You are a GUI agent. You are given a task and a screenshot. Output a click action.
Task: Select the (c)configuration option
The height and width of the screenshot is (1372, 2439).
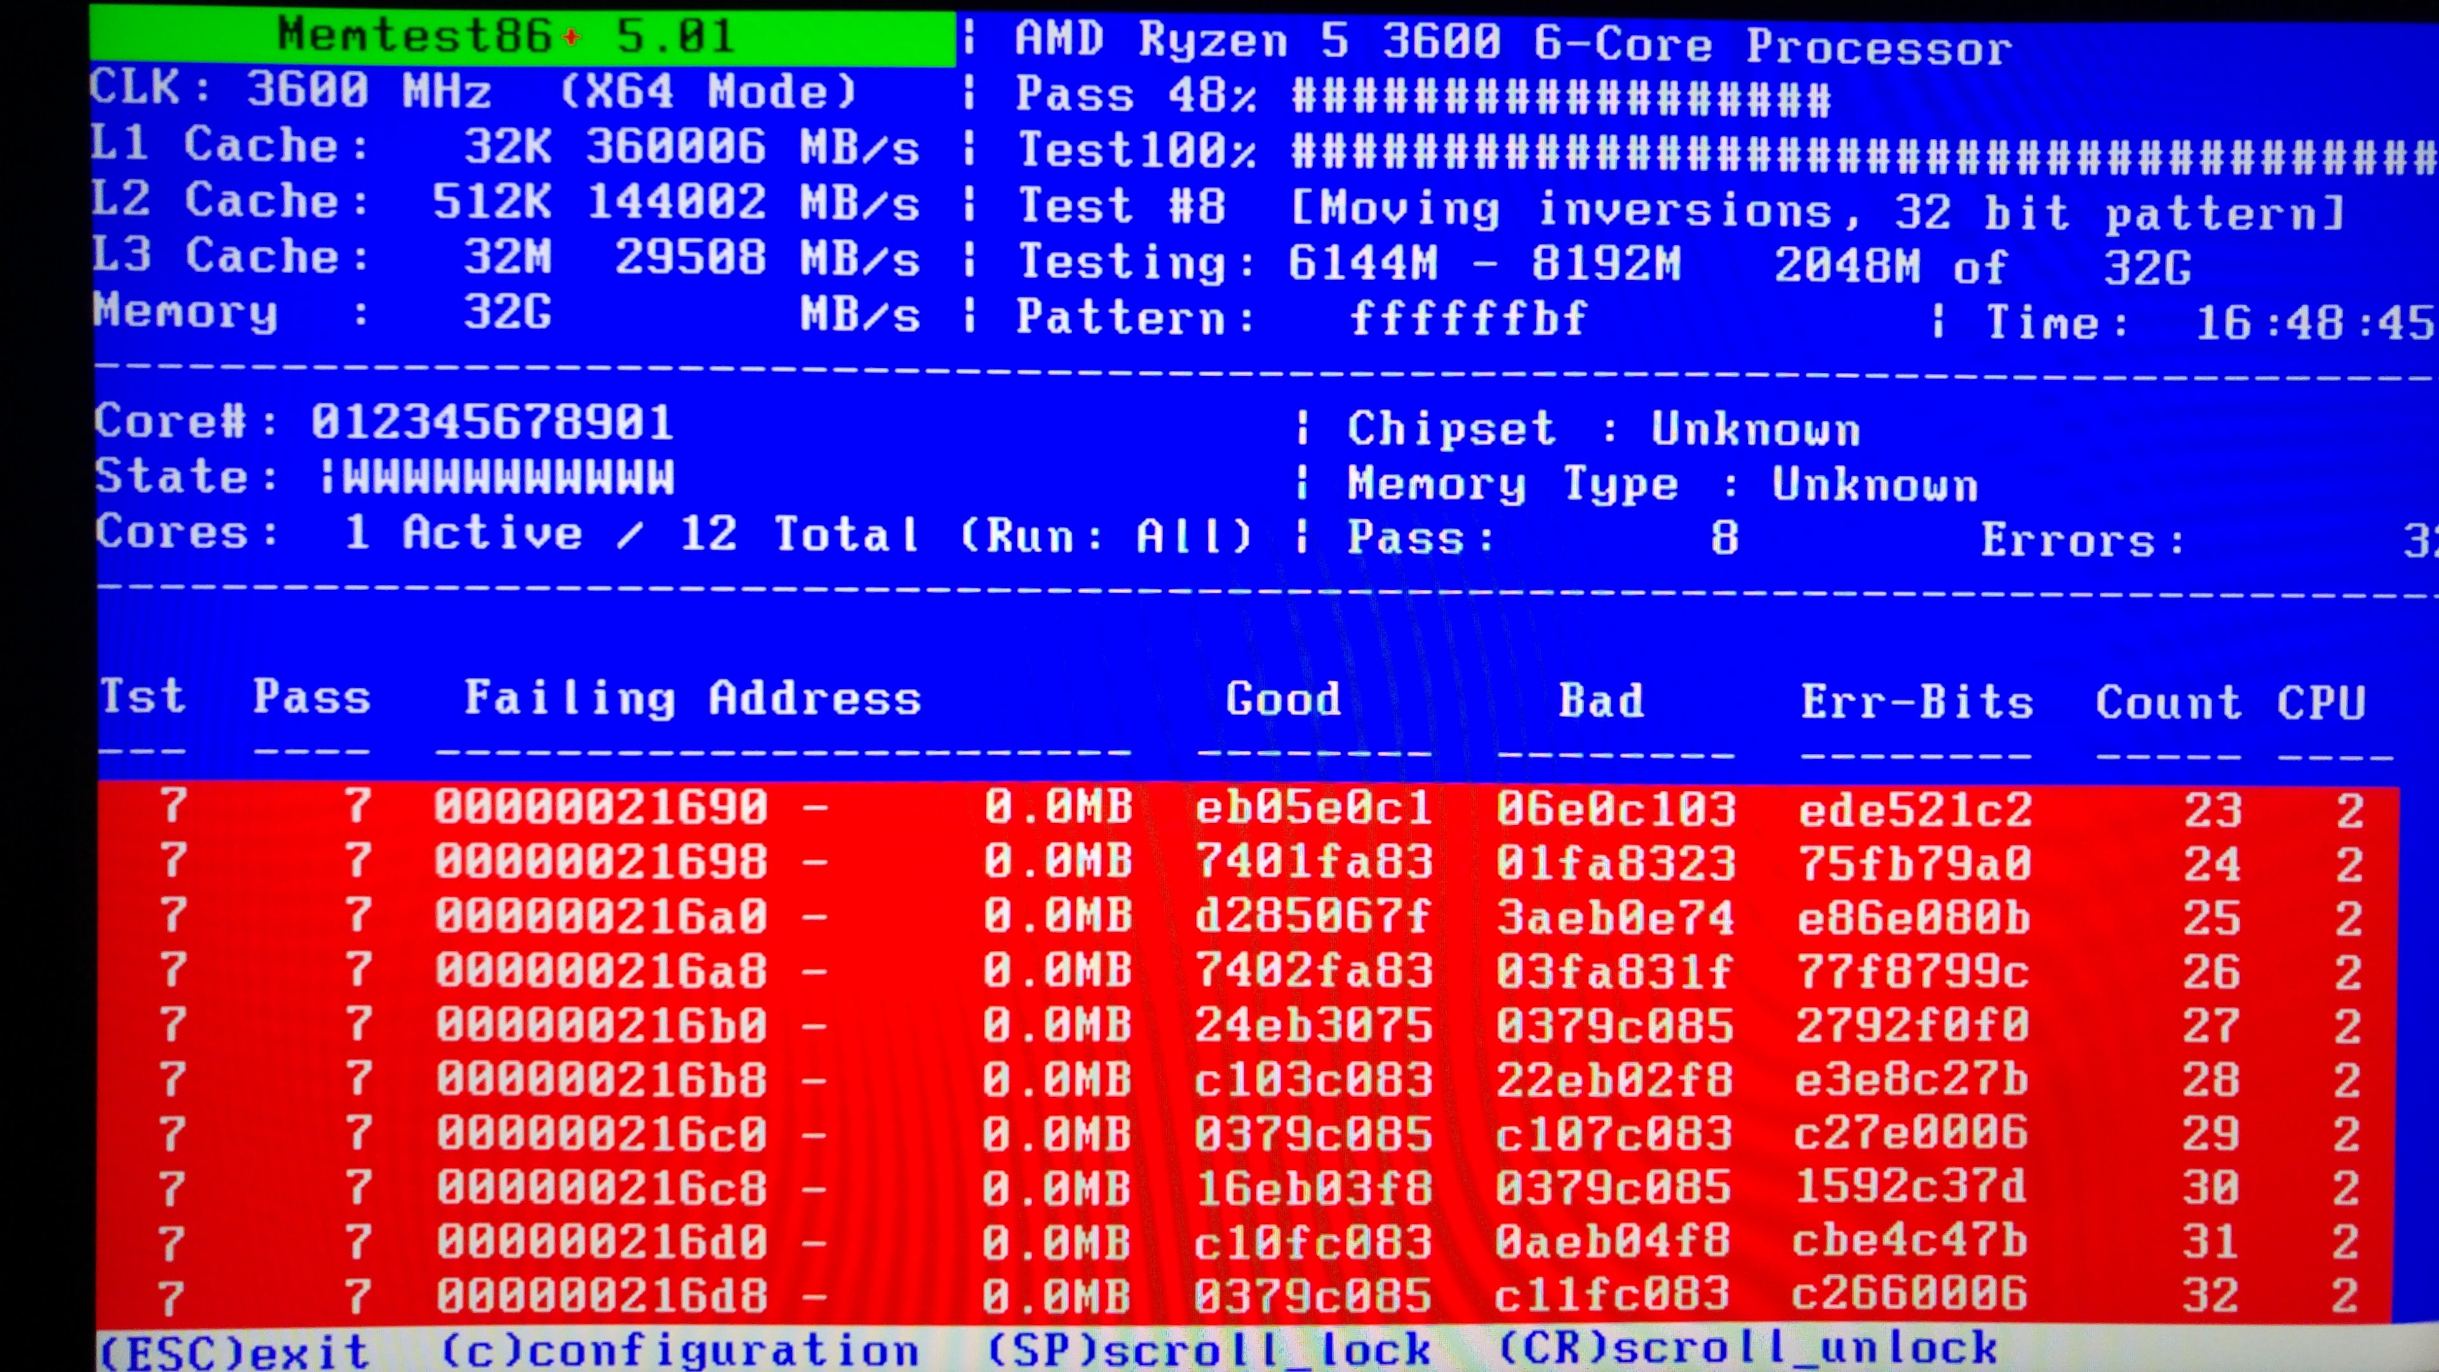point(680,1350)
